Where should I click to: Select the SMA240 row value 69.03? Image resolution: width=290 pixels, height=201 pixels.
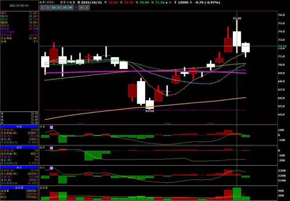coord(33,29)
